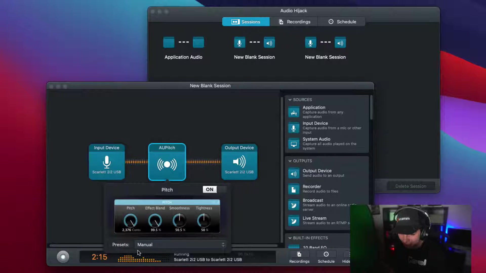Screen dimensions: 486x273
Task: Switch to the Sessions tab in Audio Hijack
Action: 246,22
